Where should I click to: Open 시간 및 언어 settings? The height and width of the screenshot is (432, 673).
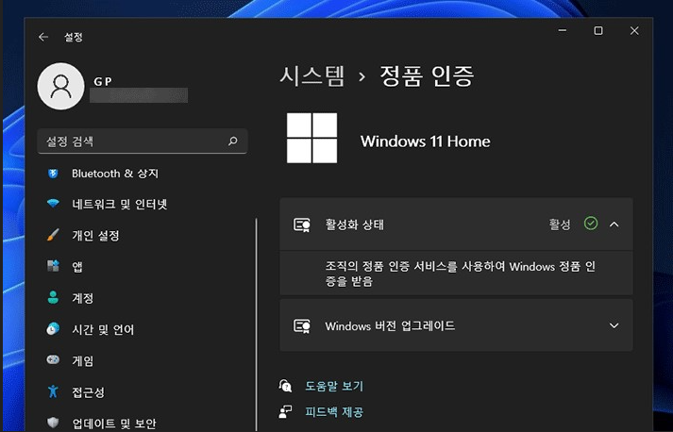tap(103, 329)
